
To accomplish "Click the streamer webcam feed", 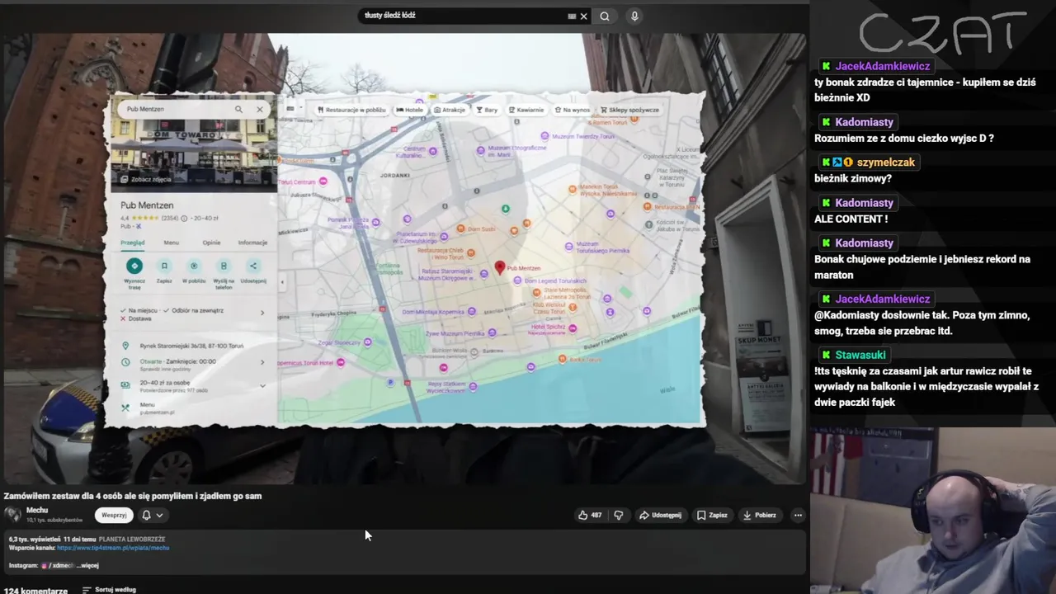I will [x=932, y=511].
